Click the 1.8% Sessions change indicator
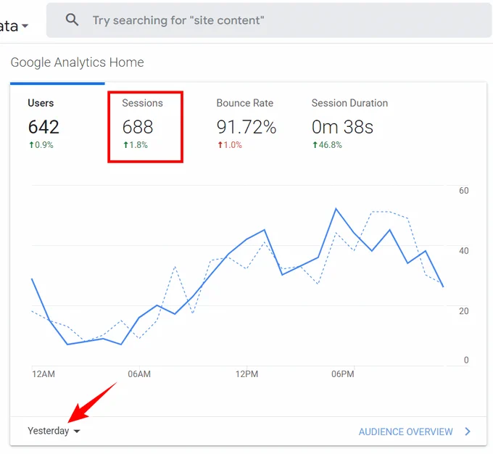Image resolution: width=493 pixels, height=454 pixels. point(136,145)
